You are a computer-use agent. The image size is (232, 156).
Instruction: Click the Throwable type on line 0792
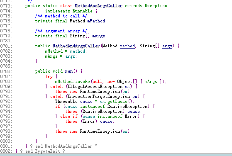[66, 101]
